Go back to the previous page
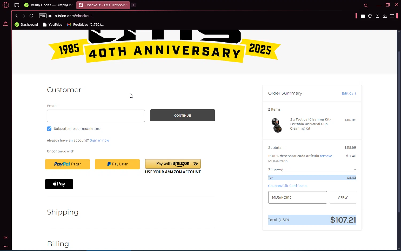 pyautogui.click(x=17, y=16)
